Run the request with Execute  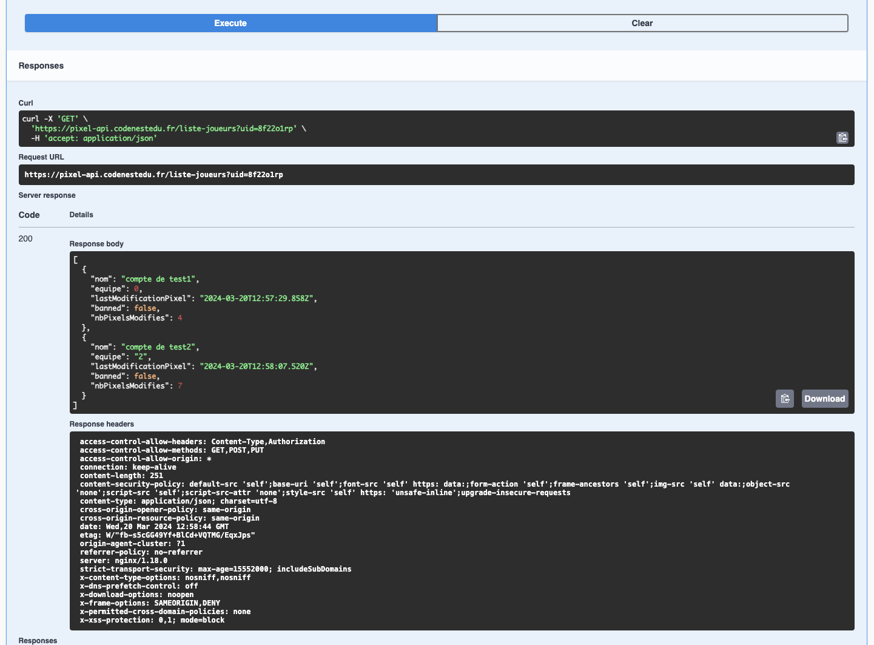pyautogui.click(x=230, y=23)
